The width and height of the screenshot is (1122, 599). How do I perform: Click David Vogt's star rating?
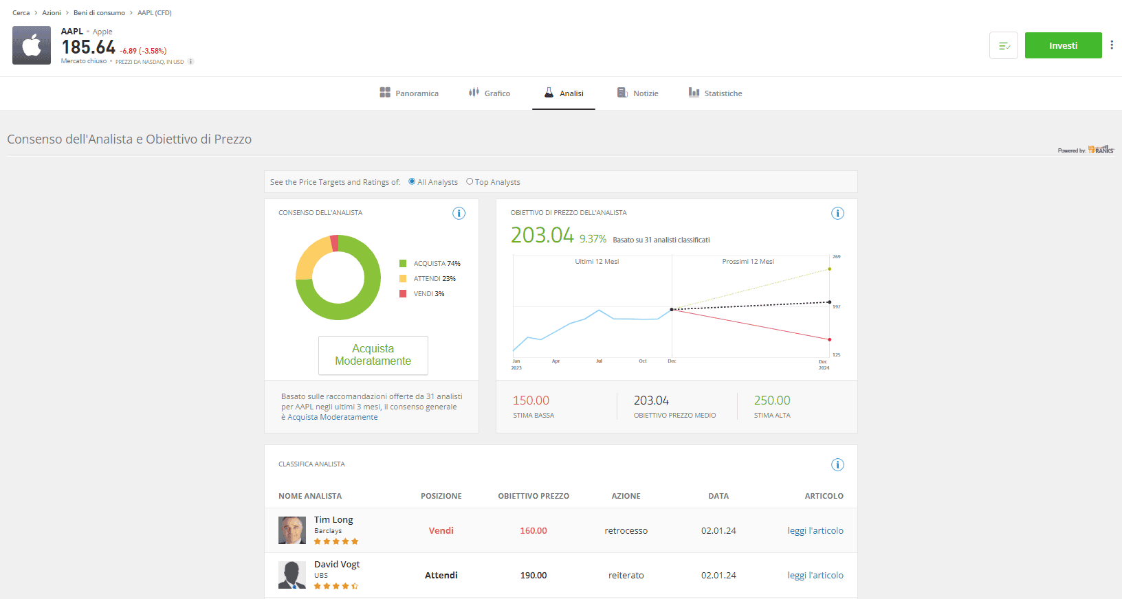[x=336, y=586]
